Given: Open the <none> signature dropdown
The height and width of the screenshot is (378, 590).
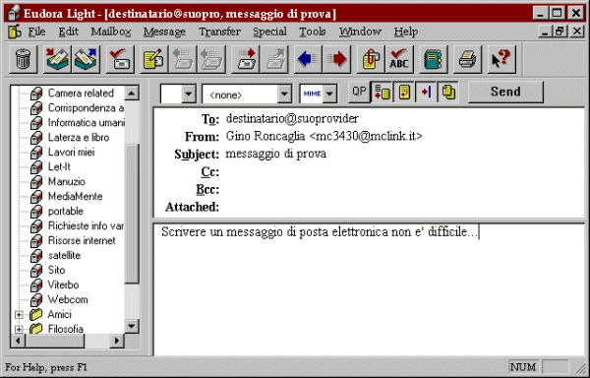Looking at the screenshot, I should pos(247,94).
